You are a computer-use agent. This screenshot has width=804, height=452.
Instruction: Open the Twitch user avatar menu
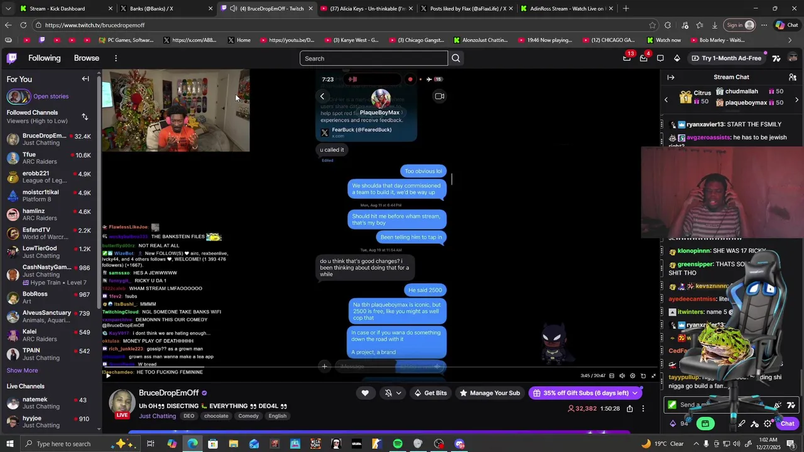pos(793,58)
